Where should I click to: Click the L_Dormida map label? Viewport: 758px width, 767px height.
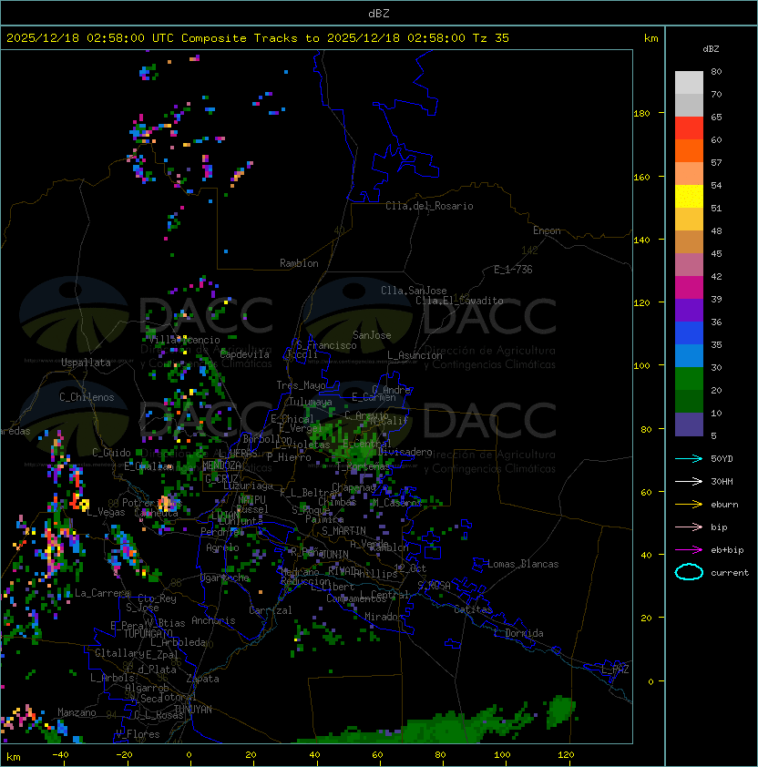pos(518,633)
